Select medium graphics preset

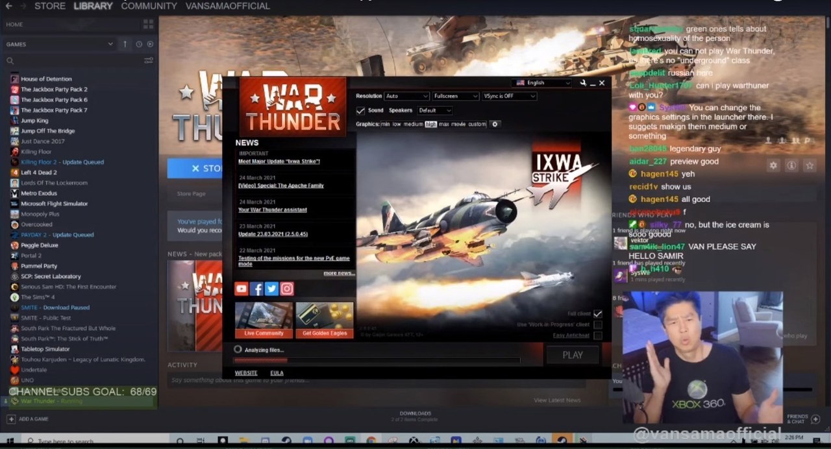click(414, 124)
